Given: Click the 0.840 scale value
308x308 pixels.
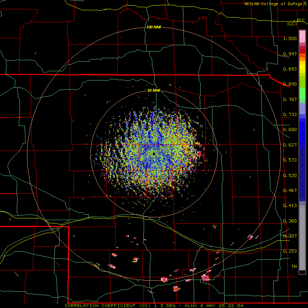Looking at the screenshot, I should tap(290, 84).
